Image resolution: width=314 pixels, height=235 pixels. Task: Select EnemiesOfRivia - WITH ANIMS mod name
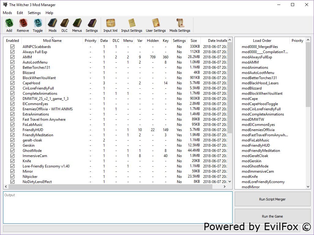pos(48,109)
